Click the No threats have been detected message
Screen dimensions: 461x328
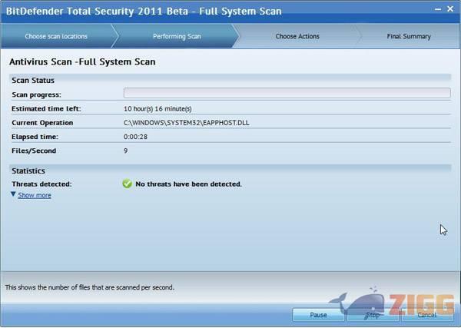[188, 184]
